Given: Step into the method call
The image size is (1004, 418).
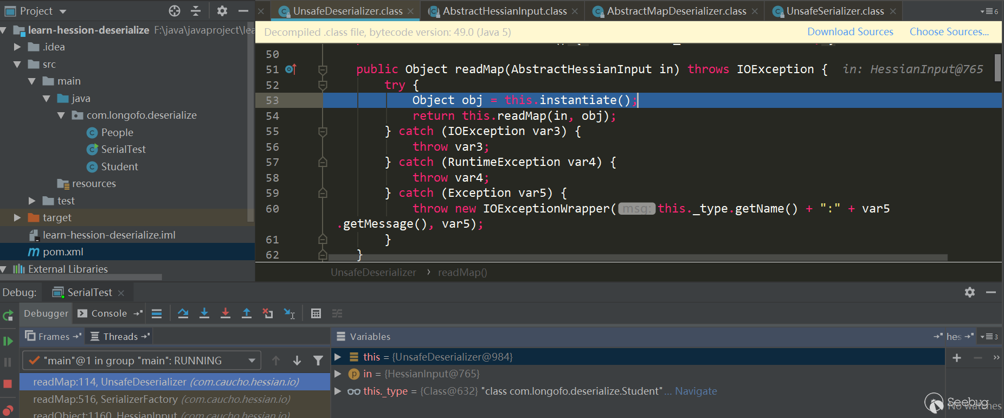Looking at the screenshot, I should click(204, 313).
